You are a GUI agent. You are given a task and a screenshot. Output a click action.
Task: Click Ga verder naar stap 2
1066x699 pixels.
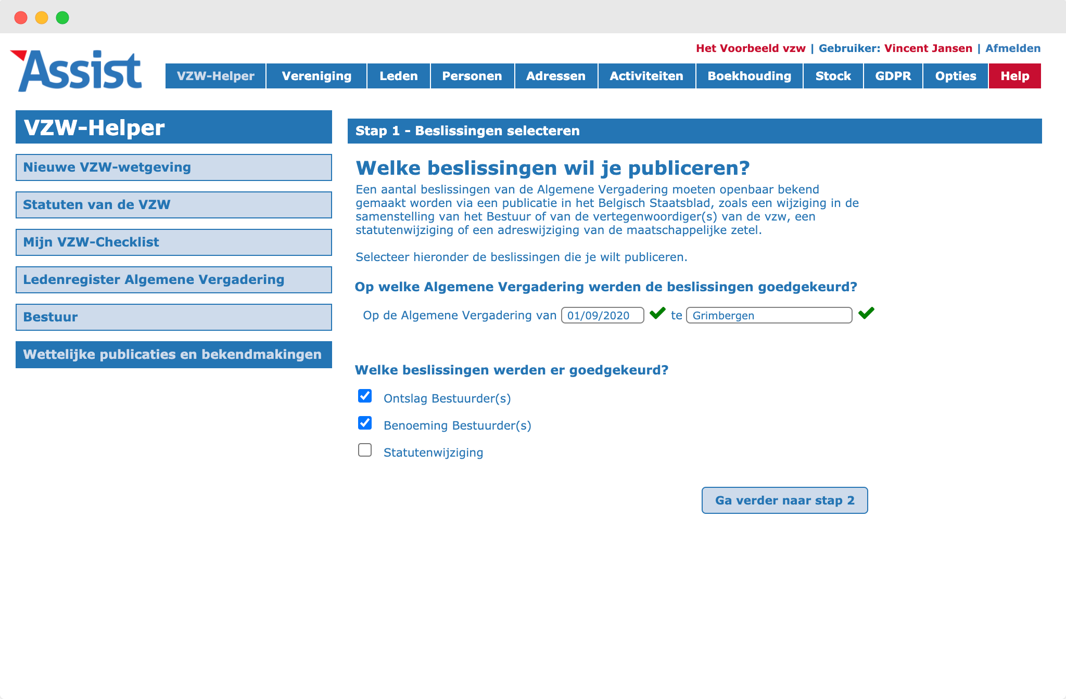784,500
